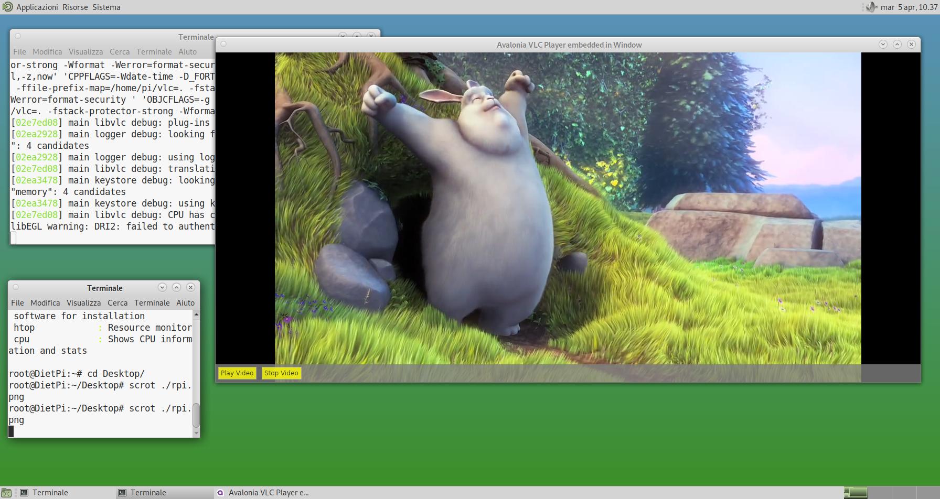The width and height of the screenshot is (940, 499).
Task: Open Modifica menu in the libvlc-log Terminale window
Action: point(47,51)
